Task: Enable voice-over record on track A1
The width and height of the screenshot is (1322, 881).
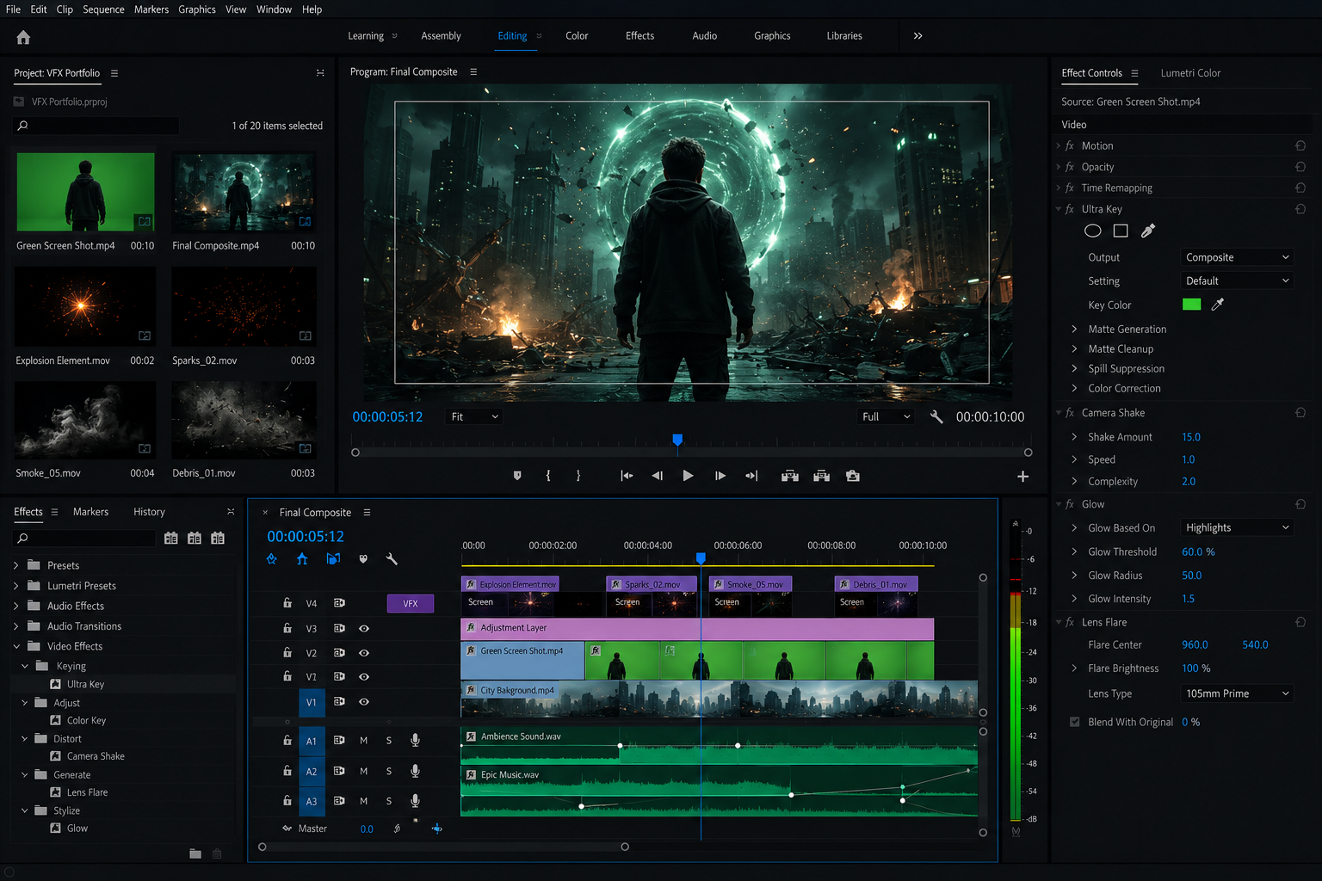Action: pos(415,740)
